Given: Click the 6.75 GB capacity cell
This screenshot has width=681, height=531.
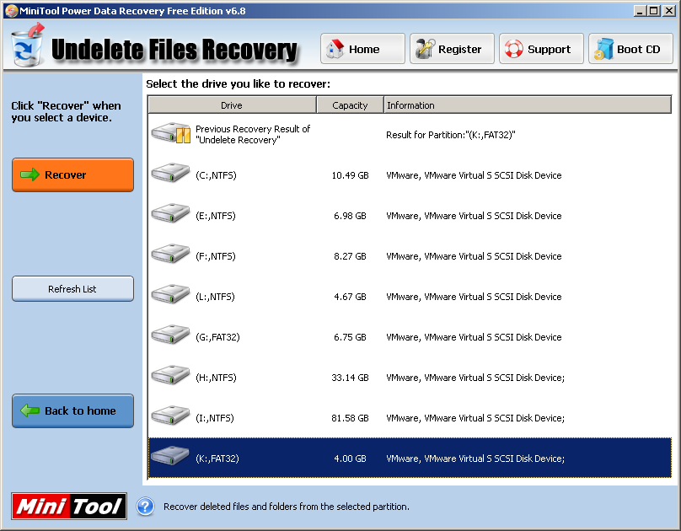Looking at the screenshot, I should [350, 337].
